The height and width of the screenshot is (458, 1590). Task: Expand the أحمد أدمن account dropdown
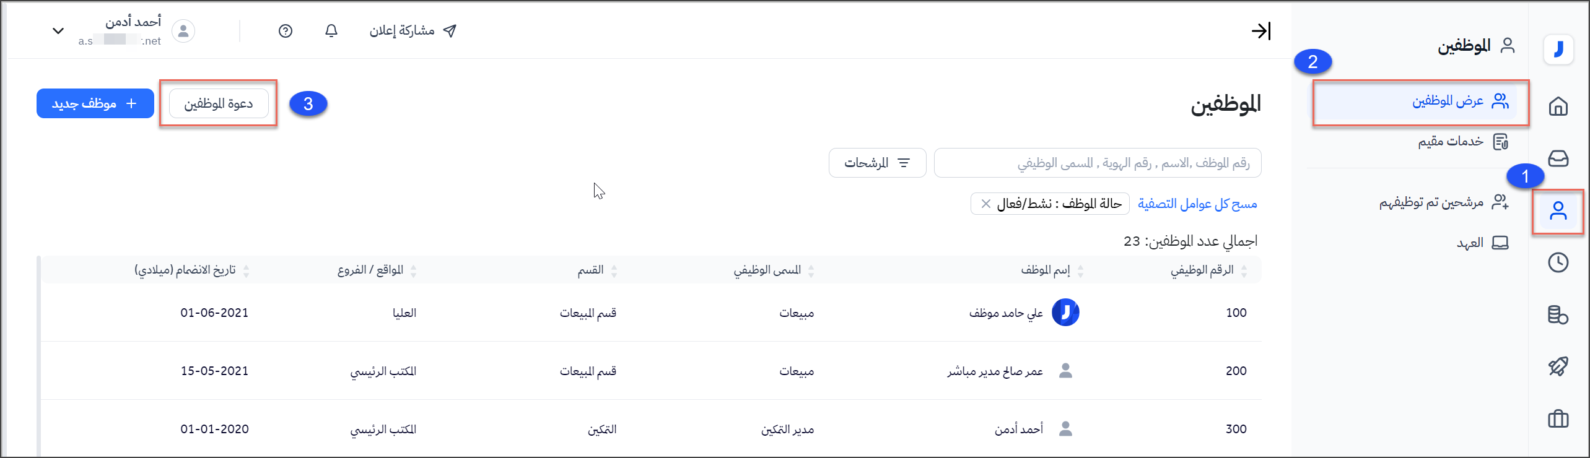point(58,31)
